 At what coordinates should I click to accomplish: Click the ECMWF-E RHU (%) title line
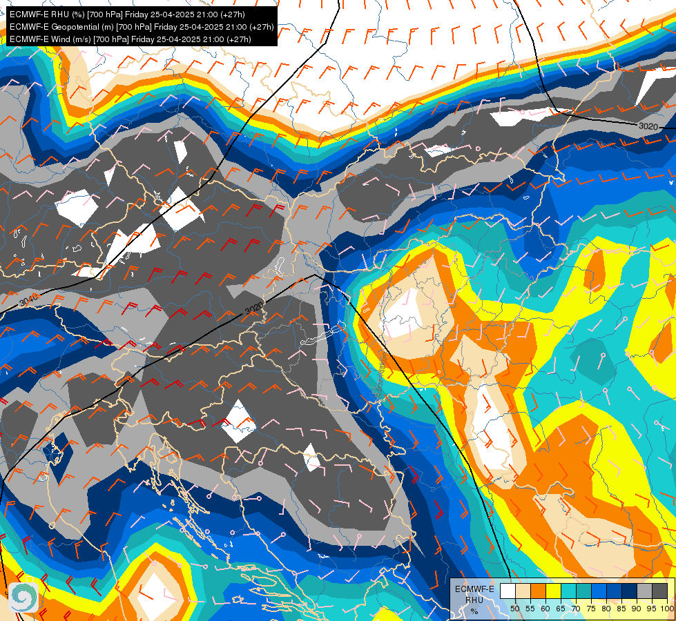click(127, 14)
